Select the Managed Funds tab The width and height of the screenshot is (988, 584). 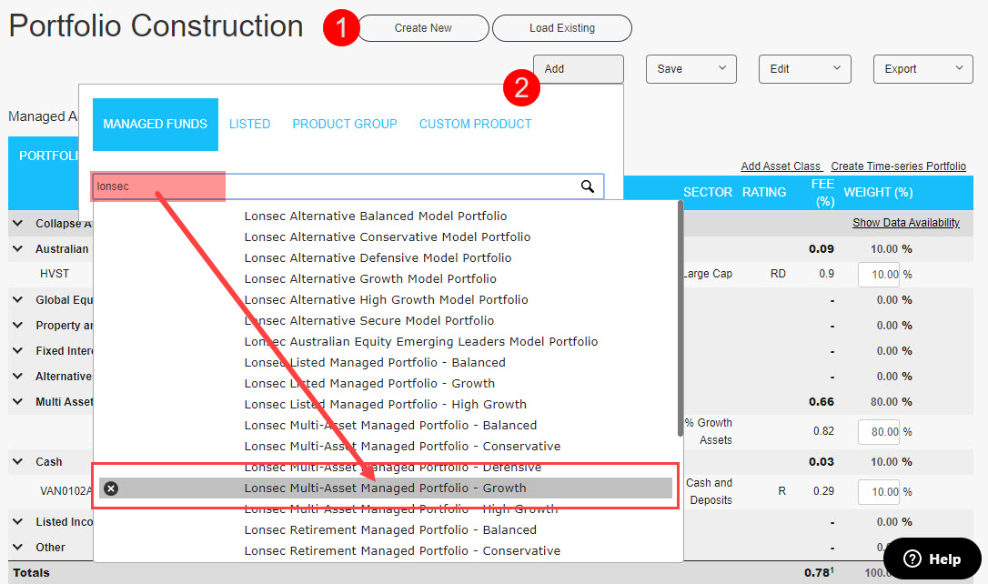coord(155,124)
